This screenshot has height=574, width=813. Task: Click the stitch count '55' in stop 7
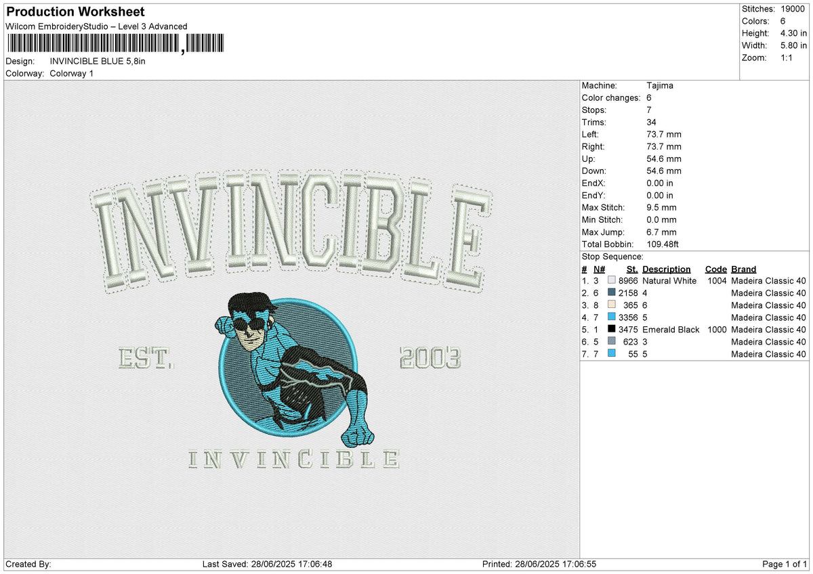tap(633, 353)
